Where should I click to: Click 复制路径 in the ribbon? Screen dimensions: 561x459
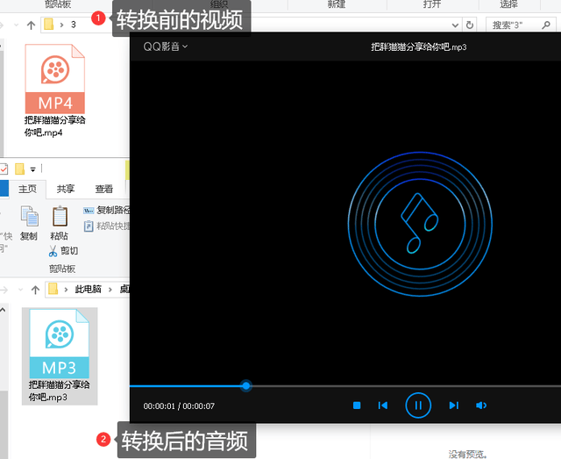(x=107, y=210)
